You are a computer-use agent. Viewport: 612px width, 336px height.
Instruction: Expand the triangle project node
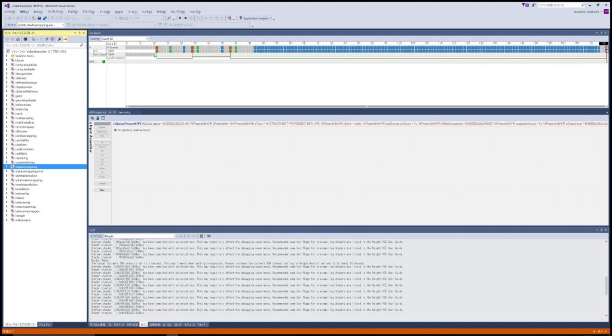[x=7, y=215]
